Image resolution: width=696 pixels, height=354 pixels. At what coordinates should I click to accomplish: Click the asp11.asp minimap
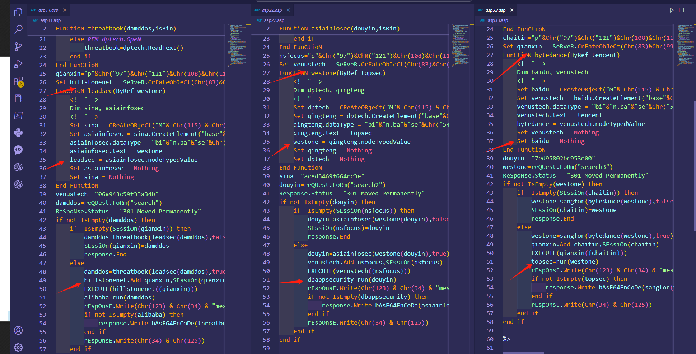pos(237,45)
